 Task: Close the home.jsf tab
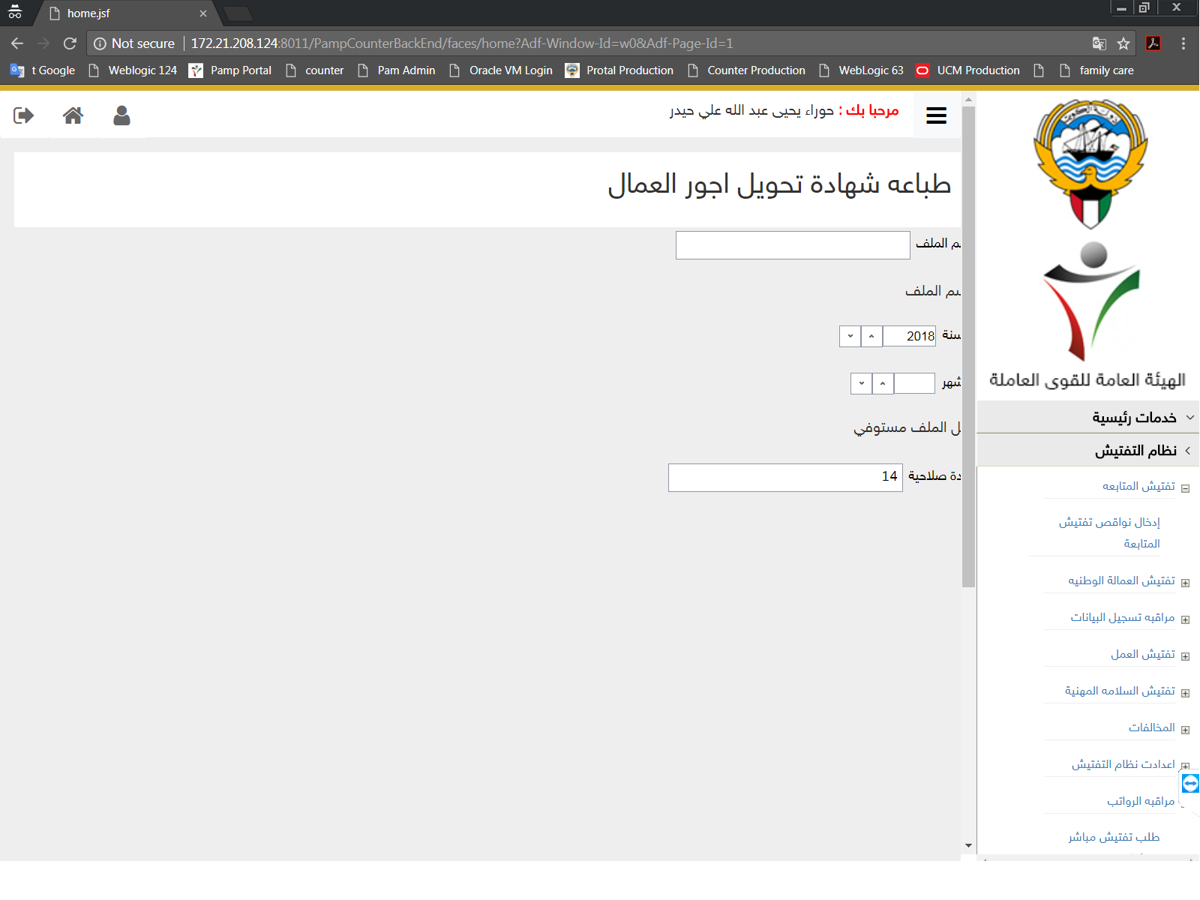click(203, 13)
